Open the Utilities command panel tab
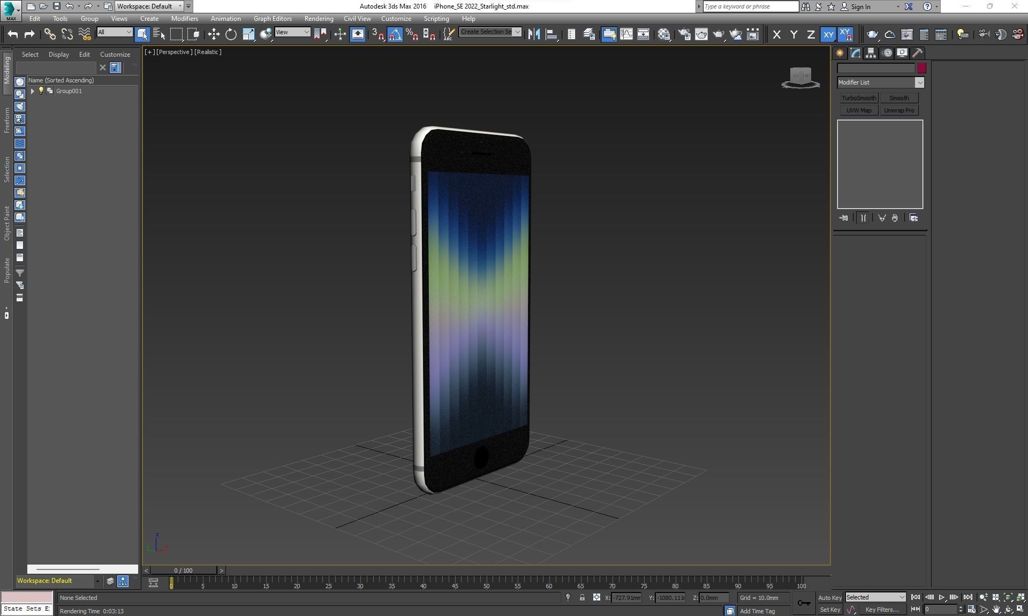1028x616 pixels. [x=918, y=53]
